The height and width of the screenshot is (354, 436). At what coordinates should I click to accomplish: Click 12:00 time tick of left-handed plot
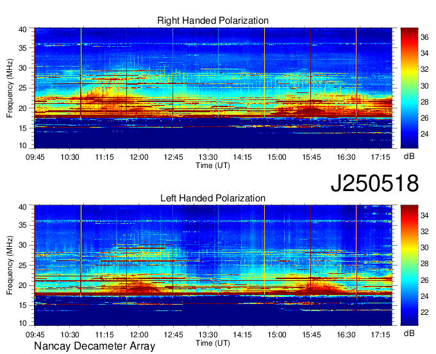coord(138,335)
